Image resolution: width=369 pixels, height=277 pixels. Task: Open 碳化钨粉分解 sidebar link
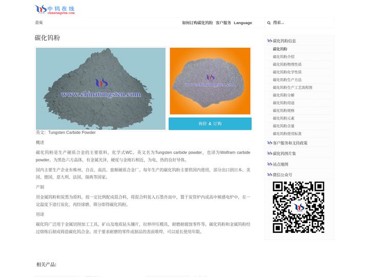click(x=283, y=95)
